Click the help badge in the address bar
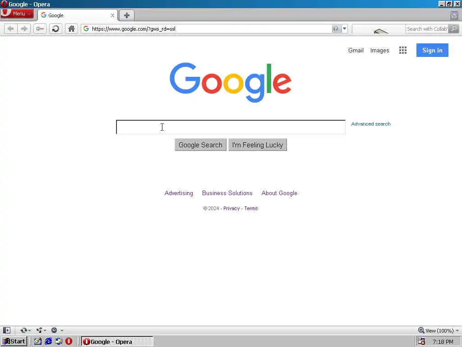 [x=336, y=28]
